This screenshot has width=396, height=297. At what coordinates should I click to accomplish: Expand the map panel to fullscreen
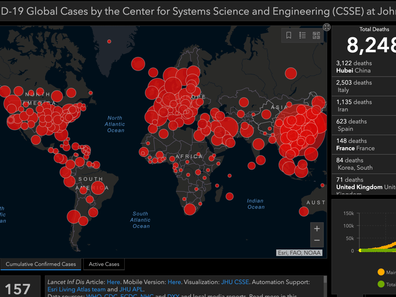pos(327,27)
